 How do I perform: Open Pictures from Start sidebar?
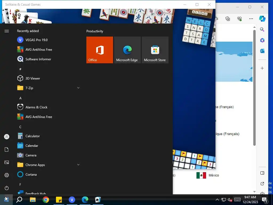(x=7, y=162)
